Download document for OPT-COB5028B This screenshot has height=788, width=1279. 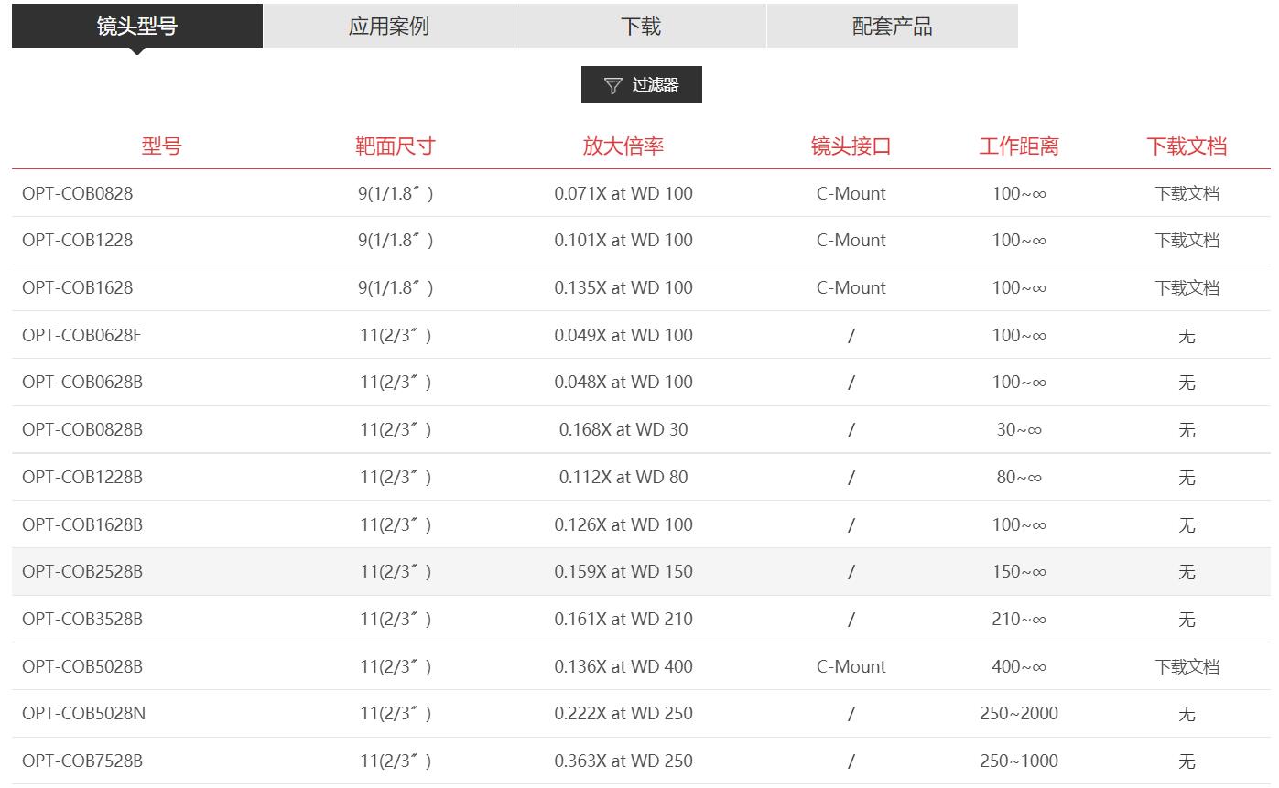click(1187, 666)
